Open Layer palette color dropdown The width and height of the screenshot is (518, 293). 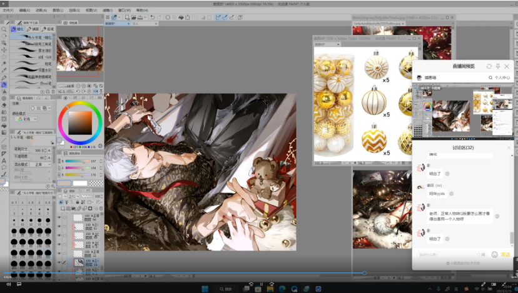click(x=61, y=196)
